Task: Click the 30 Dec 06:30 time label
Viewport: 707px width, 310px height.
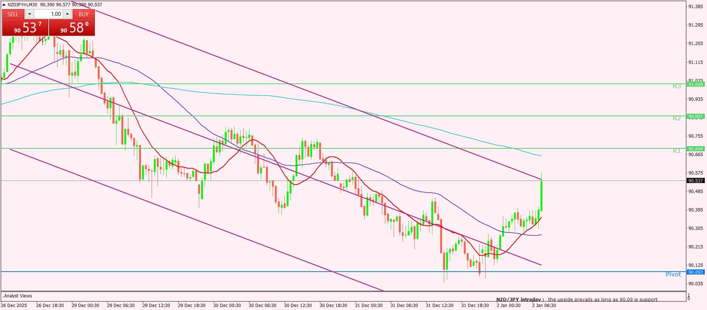Action: pos(263,305)
